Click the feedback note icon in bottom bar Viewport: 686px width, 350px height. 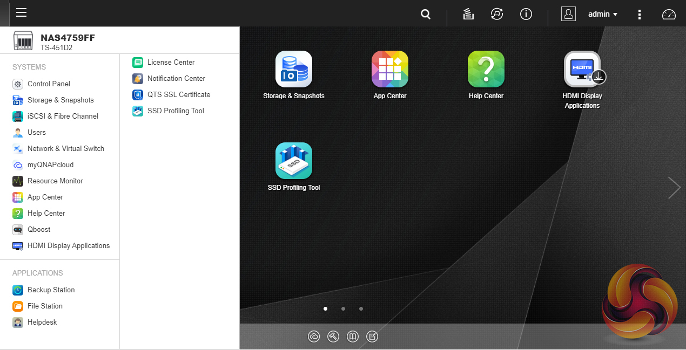[x=372, y=337]
